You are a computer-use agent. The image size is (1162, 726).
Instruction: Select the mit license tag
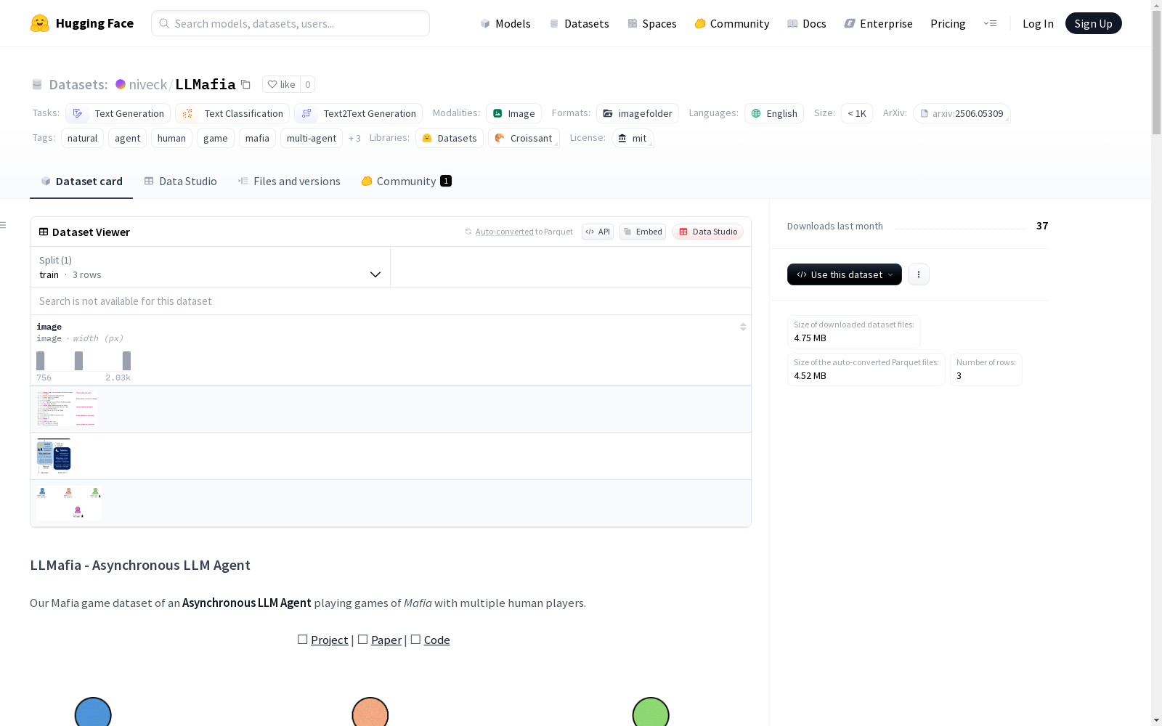tap(633, 138)
